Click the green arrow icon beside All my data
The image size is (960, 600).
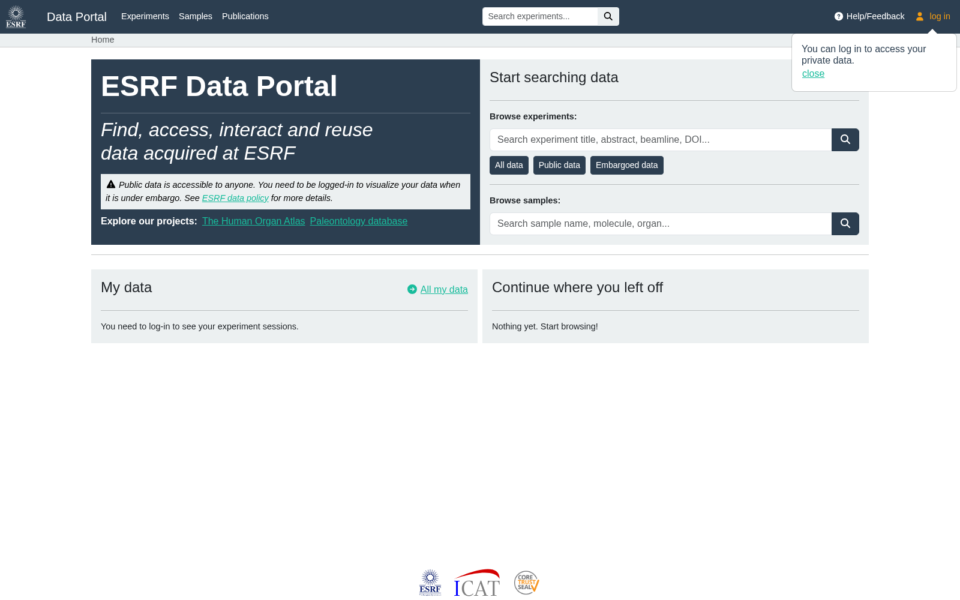pos(412,289)
